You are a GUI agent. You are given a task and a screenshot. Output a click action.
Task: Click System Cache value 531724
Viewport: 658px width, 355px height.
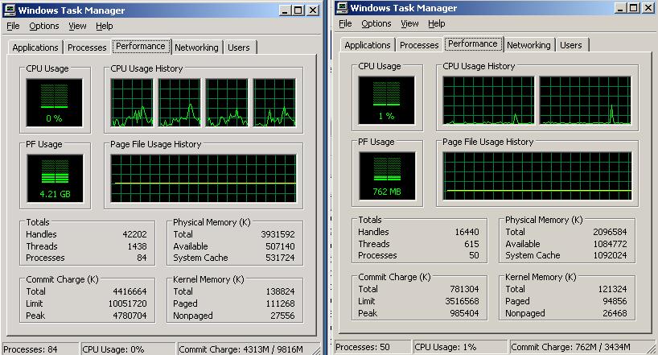(280, 258)
